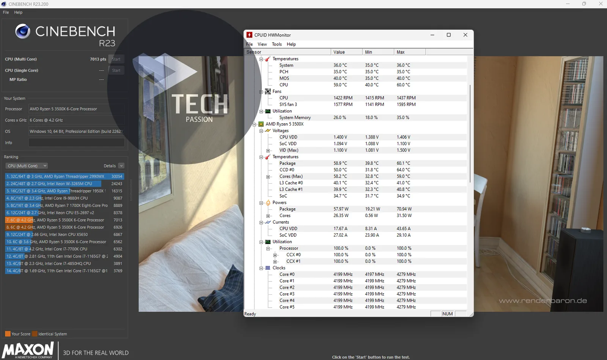Open the Cinebench File menu
The width and height of the screenshot is (607, 360).
6,12
